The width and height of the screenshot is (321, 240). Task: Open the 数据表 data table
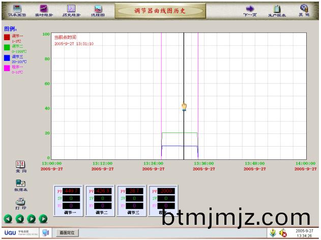pyautogui.click(x=20, y=185)
